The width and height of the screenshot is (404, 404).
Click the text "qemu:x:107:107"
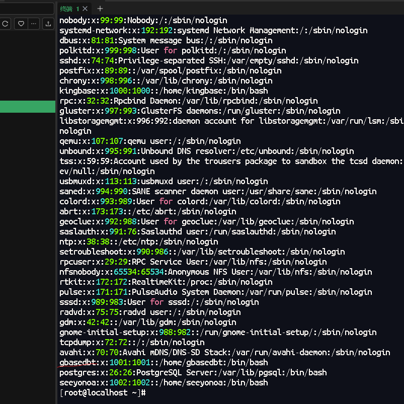pyautogui.click(x=91, y=141)
